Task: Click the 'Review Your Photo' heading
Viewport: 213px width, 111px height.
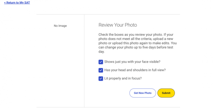Action: (x=118, y=25)
